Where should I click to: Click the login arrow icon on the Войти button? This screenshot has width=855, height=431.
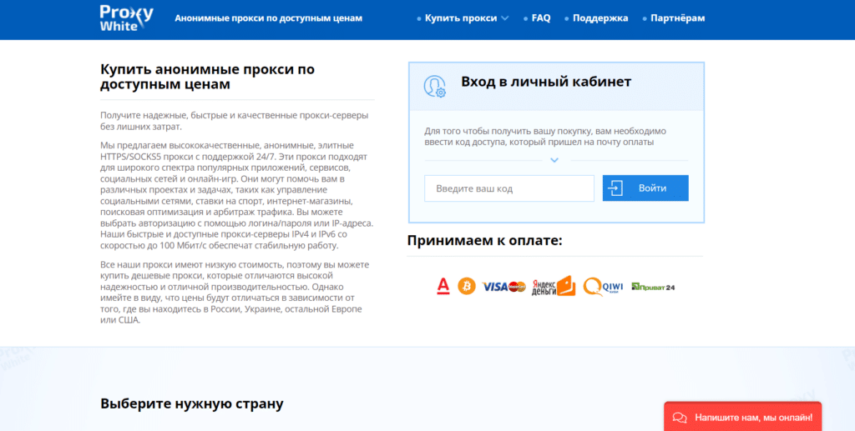point(615,188)
